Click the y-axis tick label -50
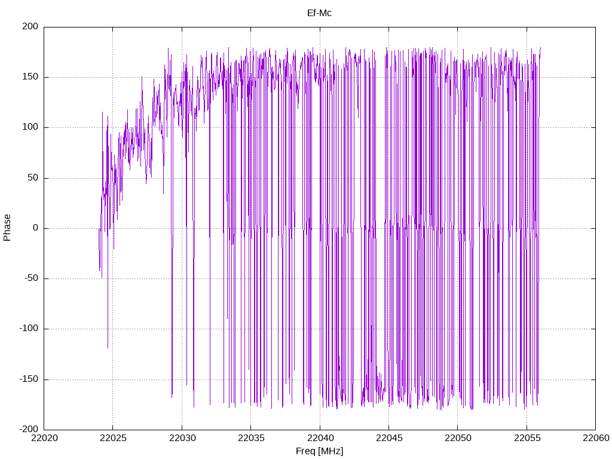 [x=32, y=279]
